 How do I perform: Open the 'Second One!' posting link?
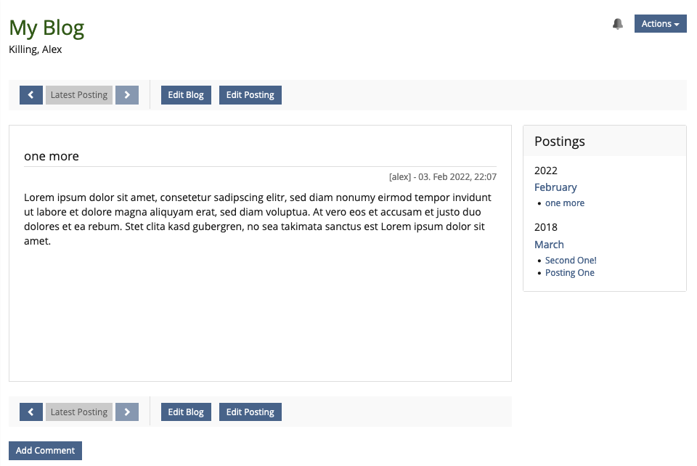point(571,261)
